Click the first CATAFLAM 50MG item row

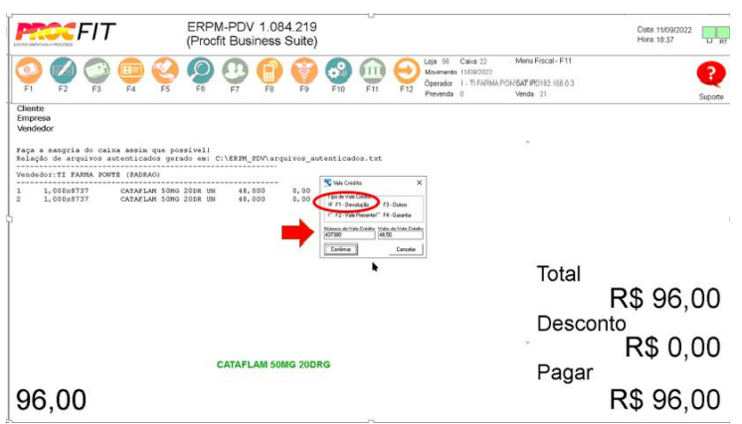[163, 191]
